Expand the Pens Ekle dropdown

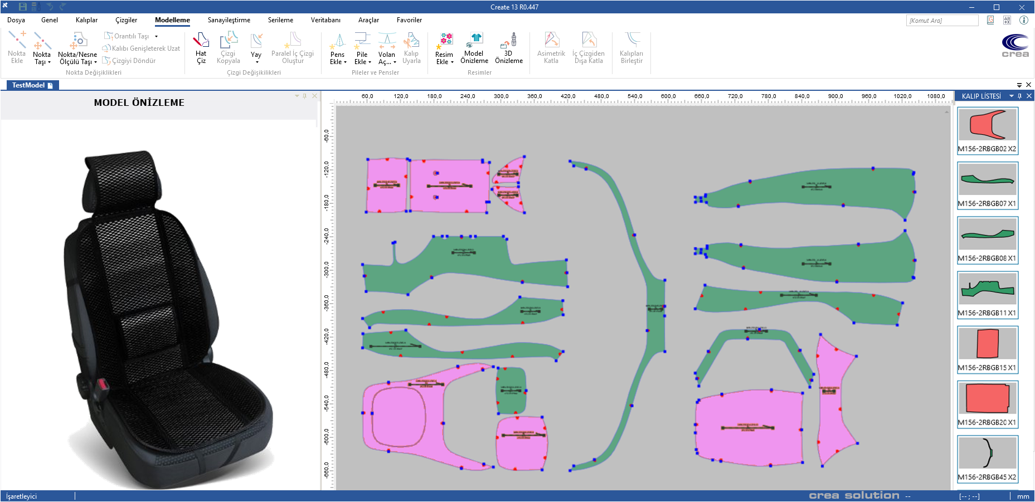pos(338,62)
